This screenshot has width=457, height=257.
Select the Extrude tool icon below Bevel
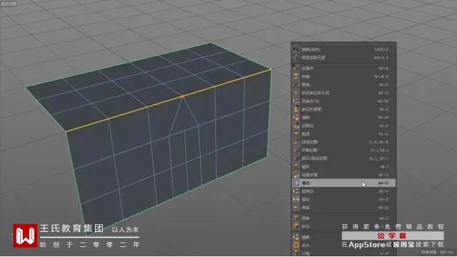pos(296,226)
